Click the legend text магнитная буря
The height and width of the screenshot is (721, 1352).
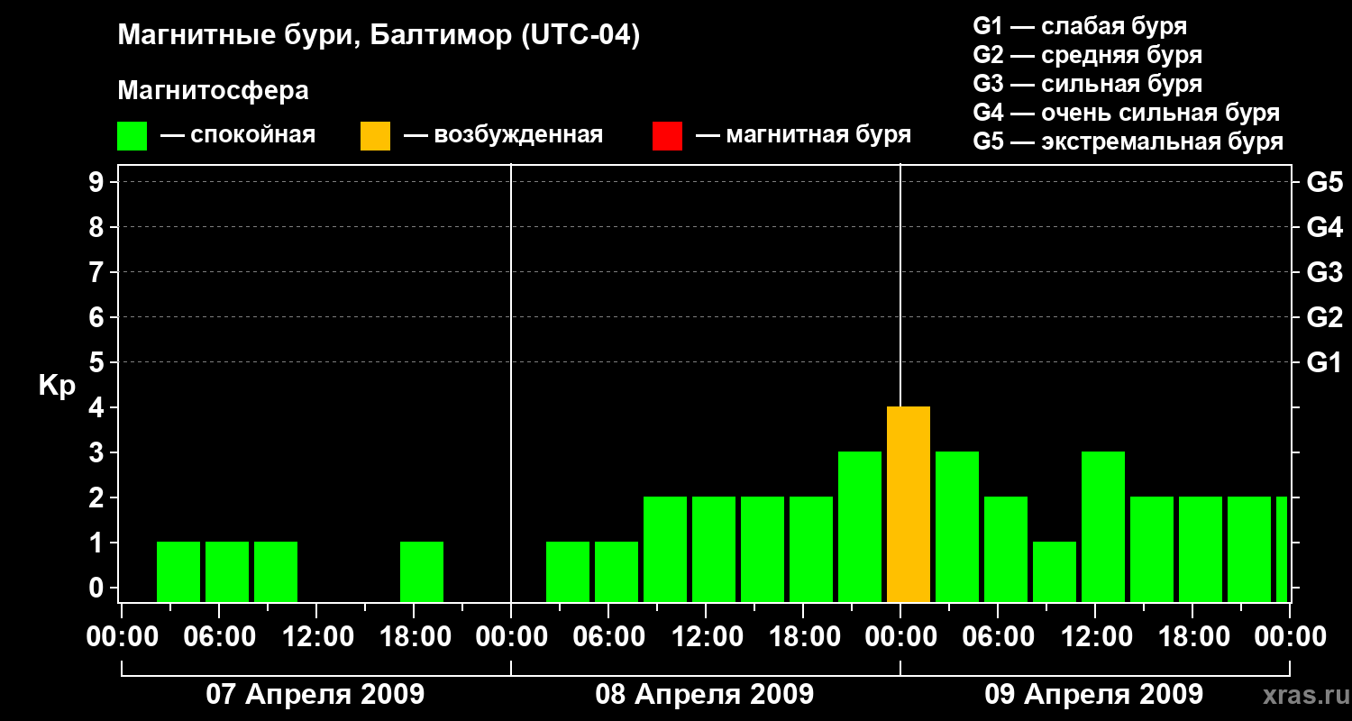tap(818, 136)
